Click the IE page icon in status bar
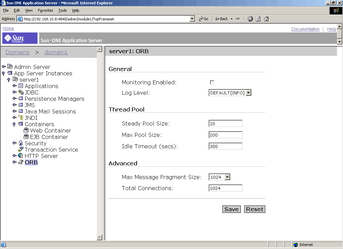The image size is (343, 249). click(x=3, y=245)
